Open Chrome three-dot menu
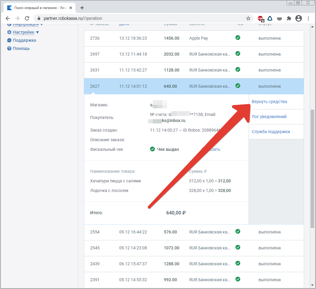 click(309, 18)
